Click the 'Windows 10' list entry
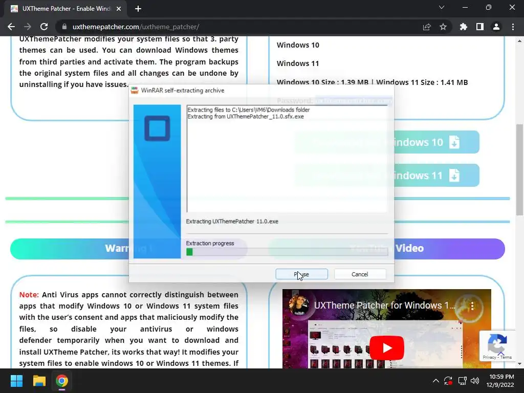 point(298,45)
